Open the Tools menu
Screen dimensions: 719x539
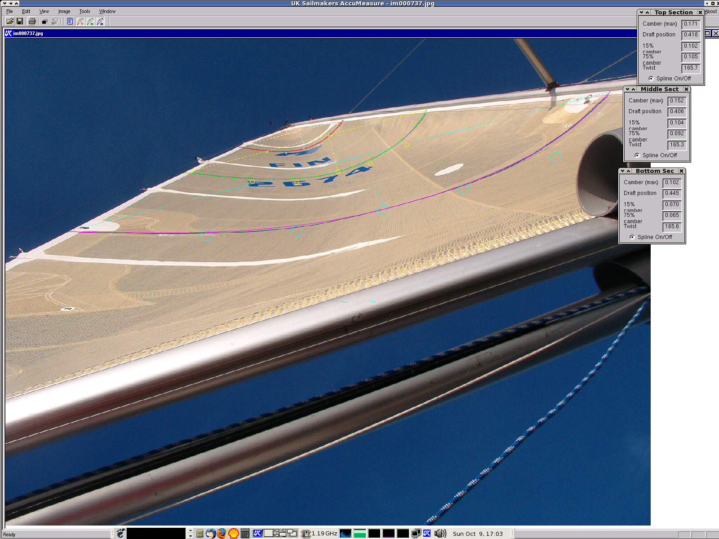(x=84, y=12)
